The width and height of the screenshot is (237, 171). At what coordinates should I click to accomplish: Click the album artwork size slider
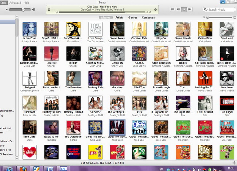(219, 18)
